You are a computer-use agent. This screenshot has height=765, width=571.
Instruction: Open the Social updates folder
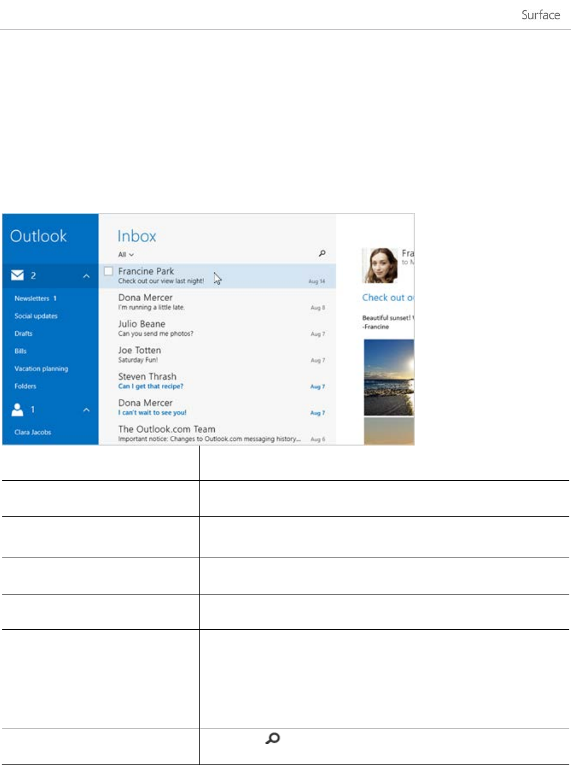pos(36,316)
